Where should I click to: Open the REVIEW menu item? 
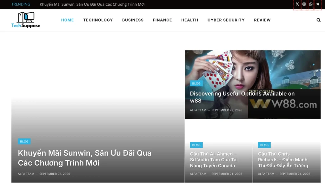262,20
